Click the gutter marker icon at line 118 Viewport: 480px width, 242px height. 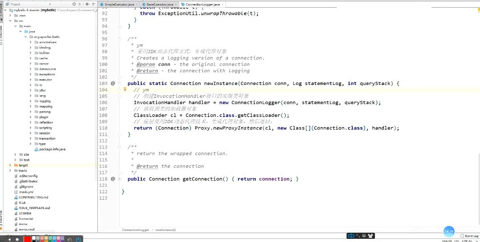click(x=113, y=179)
